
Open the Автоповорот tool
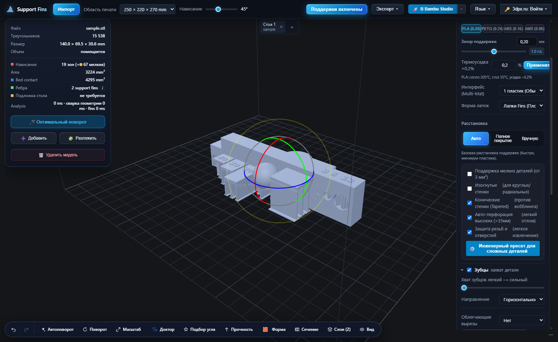click(58, 329)
